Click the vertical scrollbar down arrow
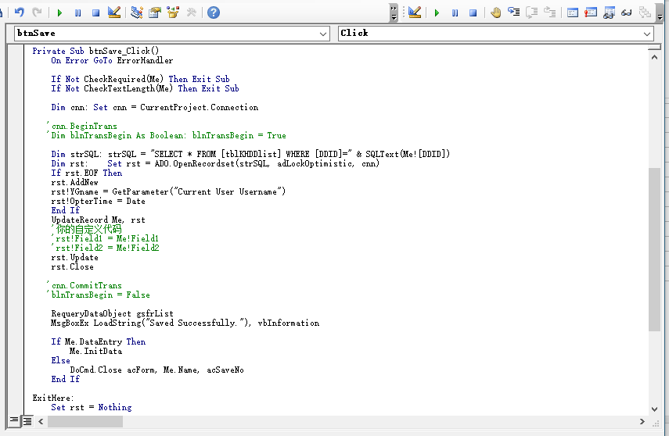 654,409
